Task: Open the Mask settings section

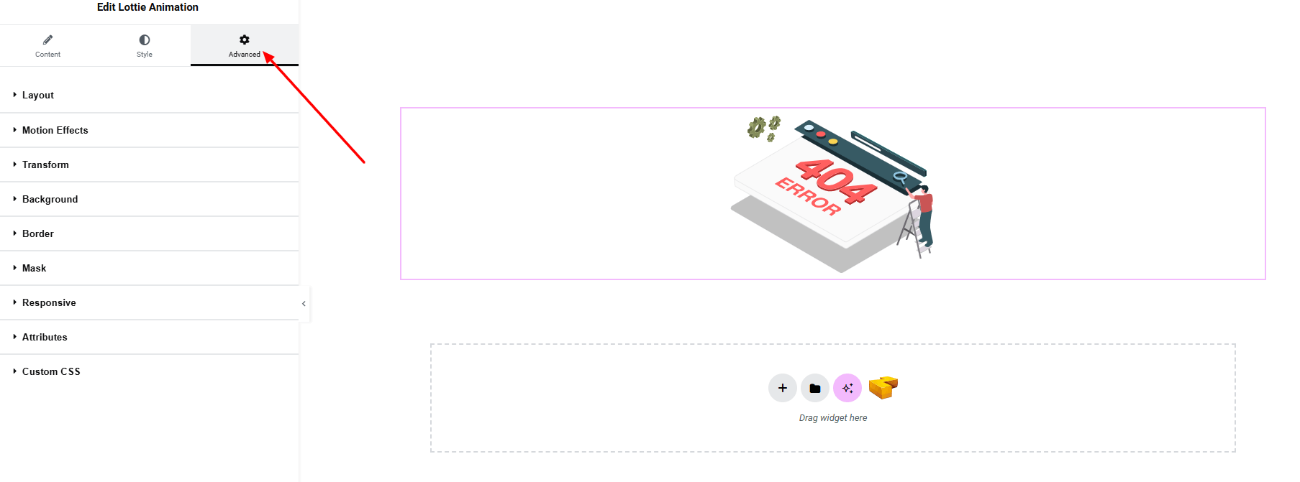Action: pos(149,268)
